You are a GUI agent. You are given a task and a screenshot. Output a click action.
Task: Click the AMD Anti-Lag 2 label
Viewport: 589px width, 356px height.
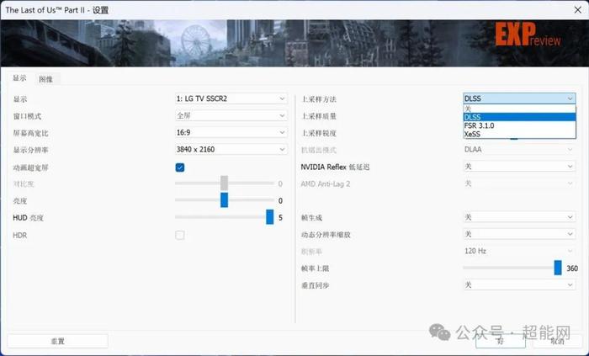(326, 183)
